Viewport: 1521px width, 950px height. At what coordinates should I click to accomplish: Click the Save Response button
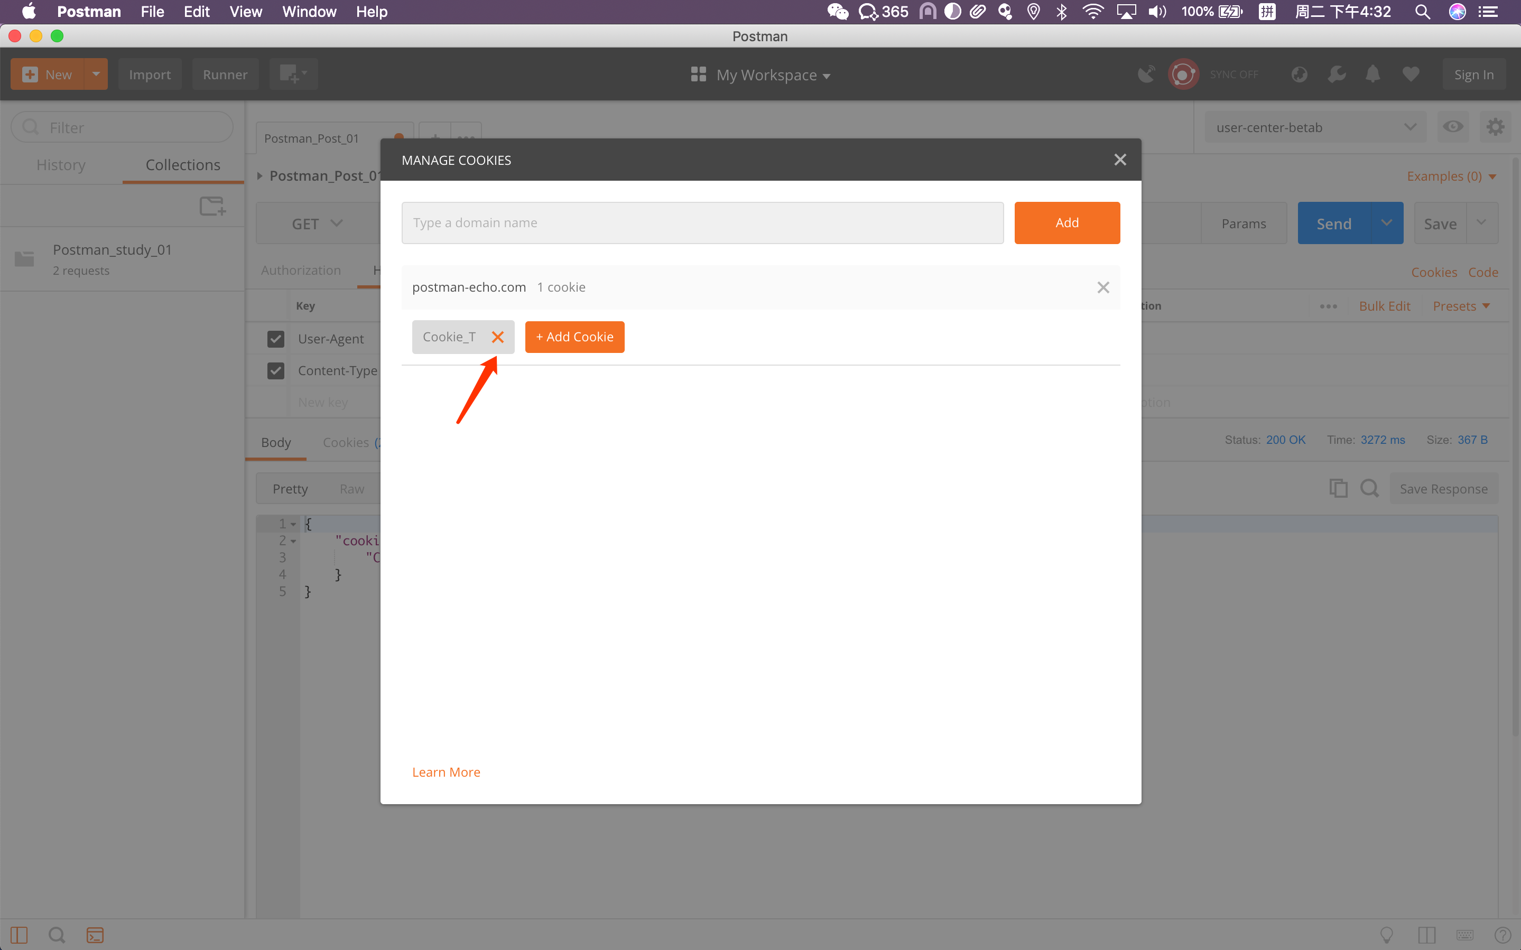point(1443,489)
